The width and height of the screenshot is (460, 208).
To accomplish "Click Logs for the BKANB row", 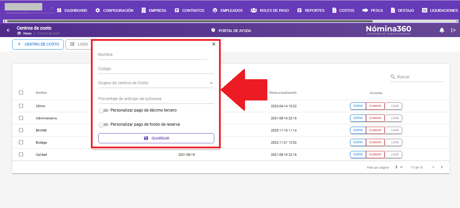I will point(394,130).
